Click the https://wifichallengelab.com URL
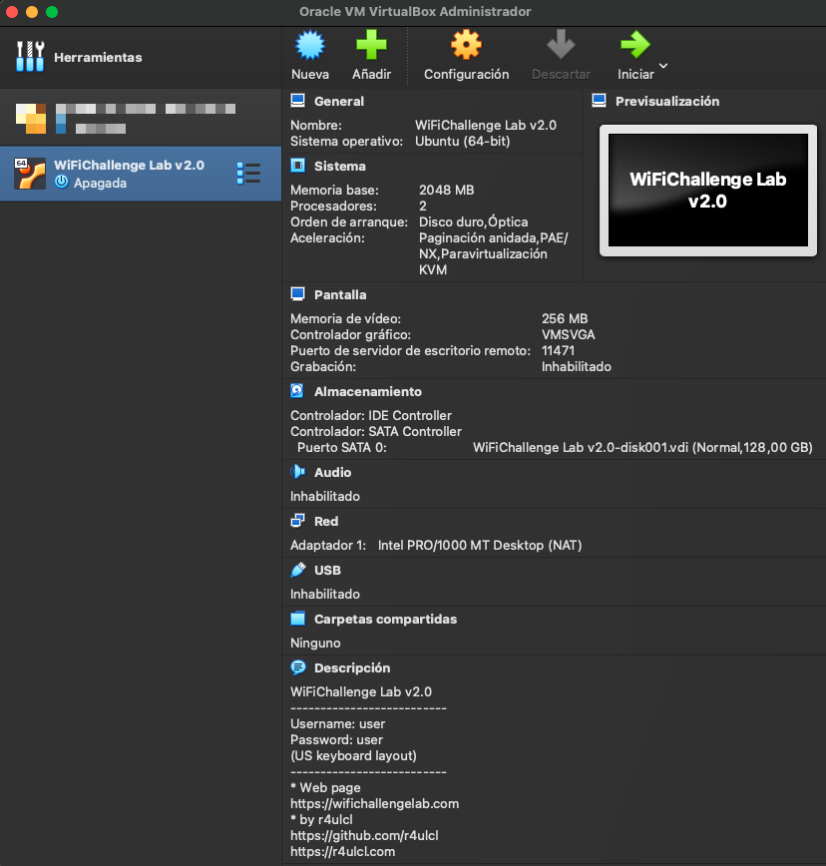Viewport: 826px width, 866px height. coord(374,803)
